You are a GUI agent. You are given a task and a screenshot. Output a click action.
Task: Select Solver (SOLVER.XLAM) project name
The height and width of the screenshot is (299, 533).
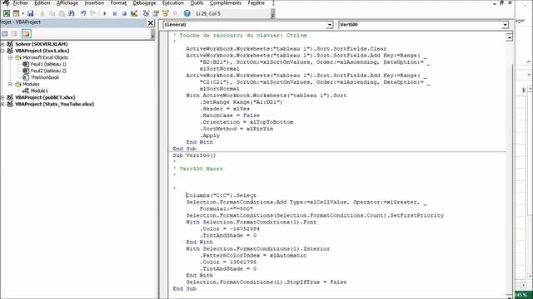click(41, 44)
